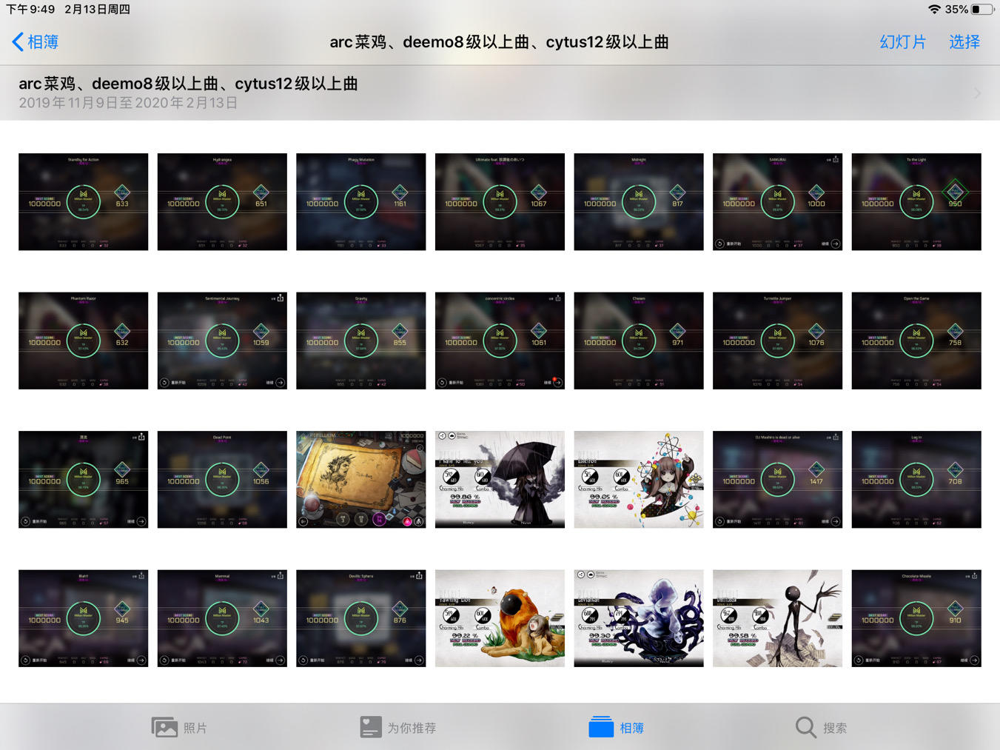Open Sentimental Journey screenshot with 1059 combo
The height and width of the screenshot is (750, 1000).
click(x=222, y=341)
